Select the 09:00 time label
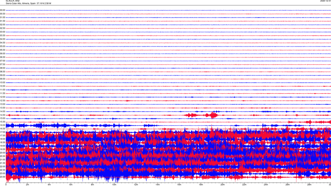 (x=2, y=75)
